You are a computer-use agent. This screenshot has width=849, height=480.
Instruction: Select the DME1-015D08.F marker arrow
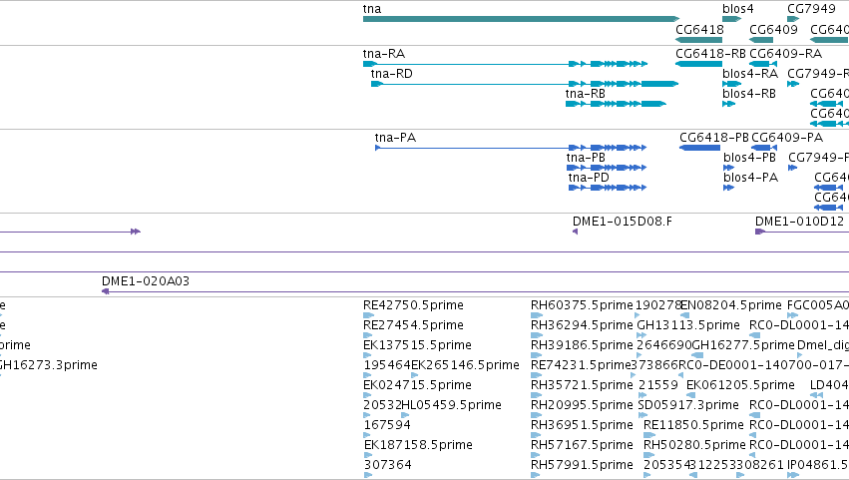click(575, 232)
